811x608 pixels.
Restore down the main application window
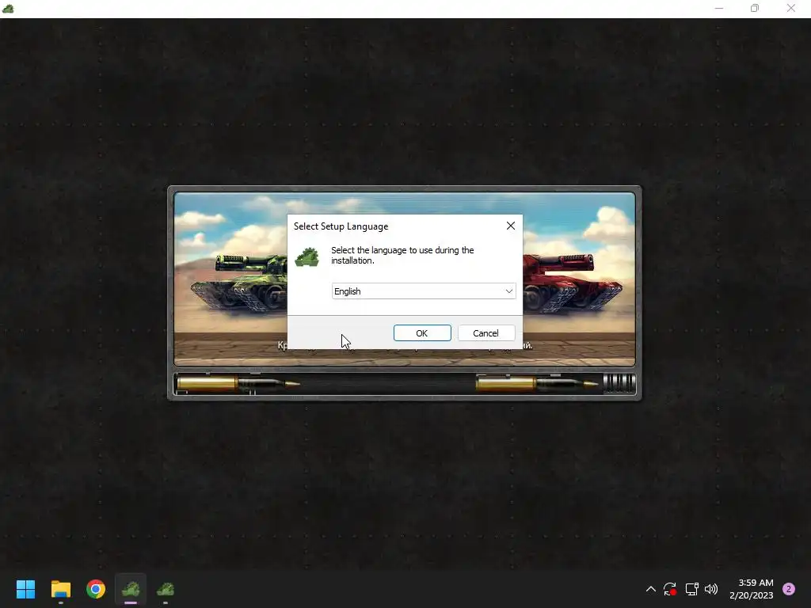755,8
